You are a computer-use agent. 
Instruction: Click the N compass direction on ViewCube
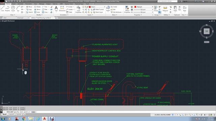click(207, 25)
